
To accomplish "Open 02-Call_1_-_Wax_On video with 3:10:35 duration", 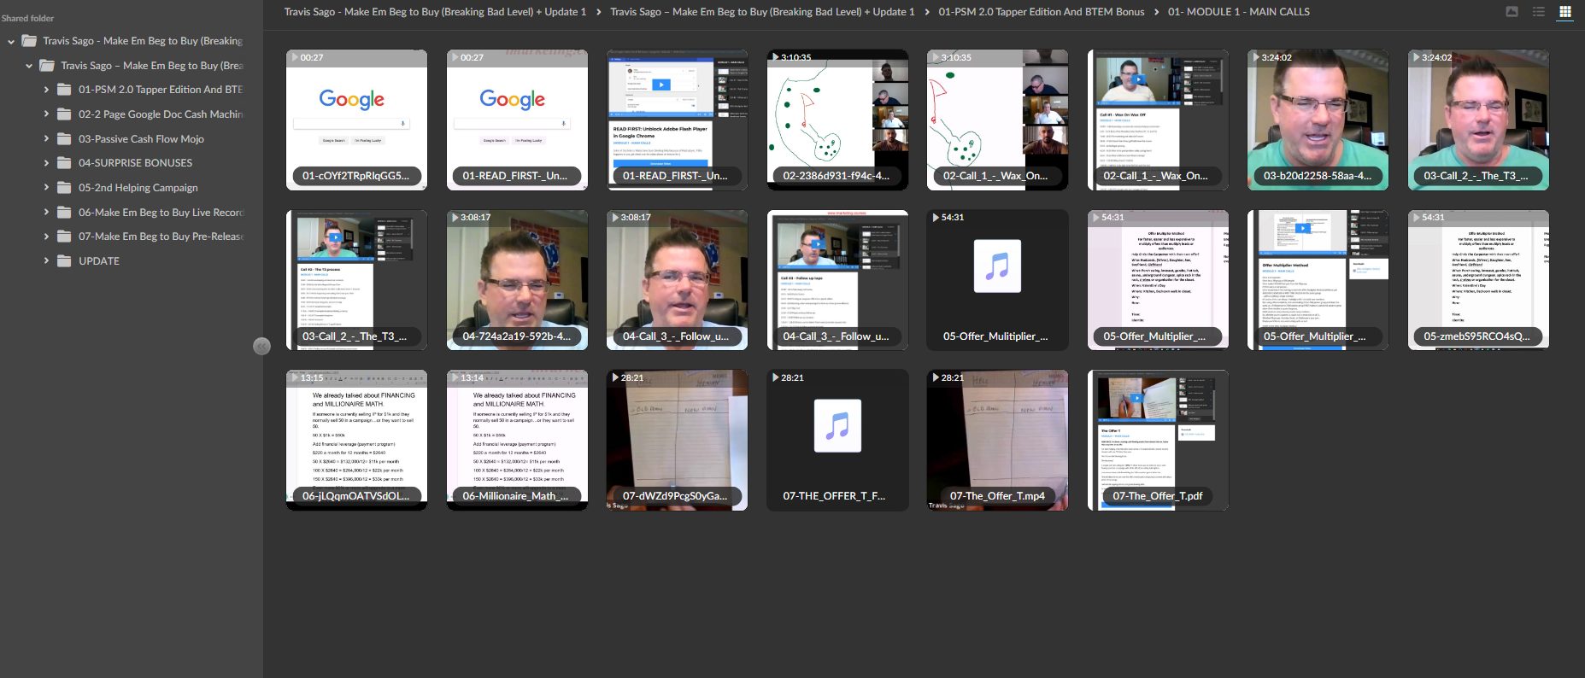I will [997, 120].
